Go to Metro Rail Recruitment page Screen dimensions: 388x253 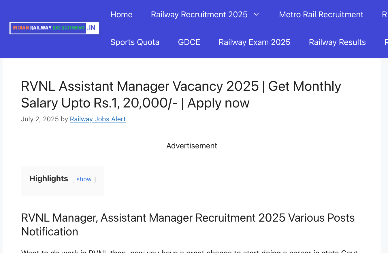[x=321, y=14]
